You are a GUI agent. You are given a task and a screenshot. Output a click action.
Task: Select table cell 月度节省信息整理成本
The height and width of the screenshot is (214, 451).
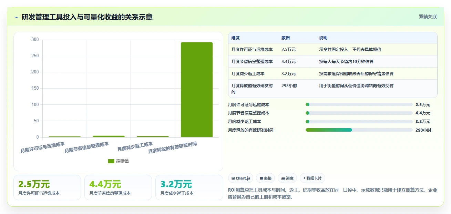point(252,61)
